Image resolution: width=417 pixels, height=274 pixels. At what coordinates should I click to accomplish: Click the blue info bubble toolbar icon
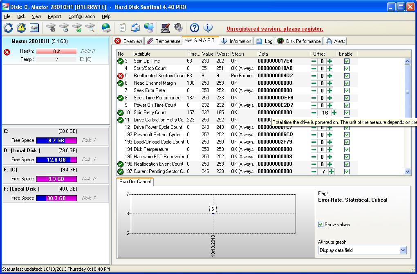[208, 28]
